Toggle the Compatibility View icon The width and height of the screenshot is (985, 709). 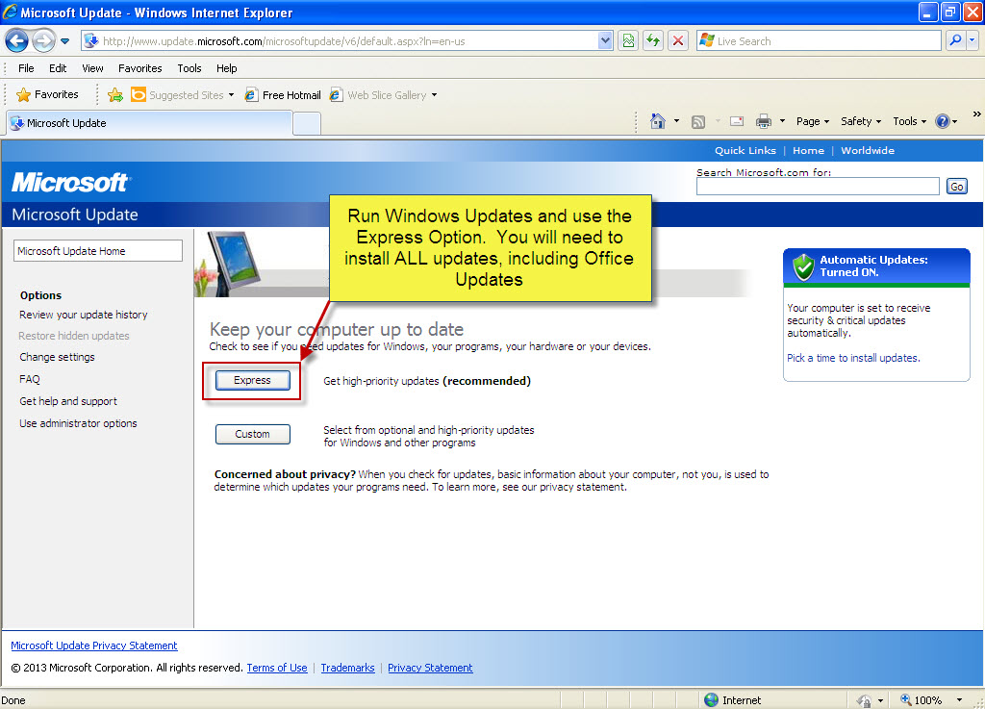coord(628,41)
